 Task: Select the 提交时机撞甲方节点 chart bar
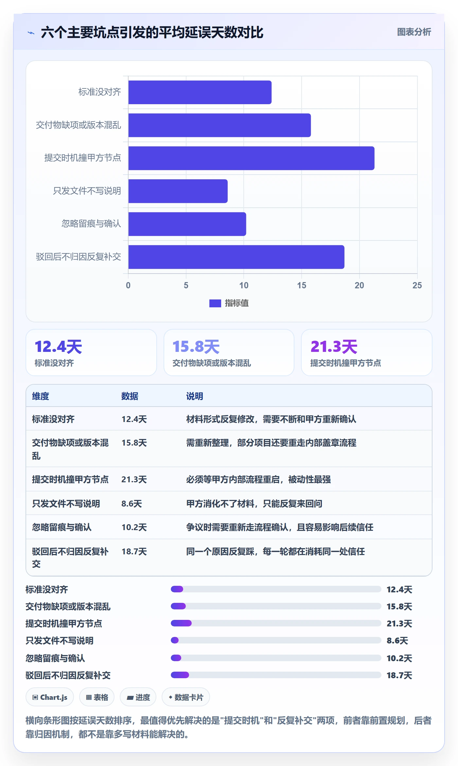[251, 158]
